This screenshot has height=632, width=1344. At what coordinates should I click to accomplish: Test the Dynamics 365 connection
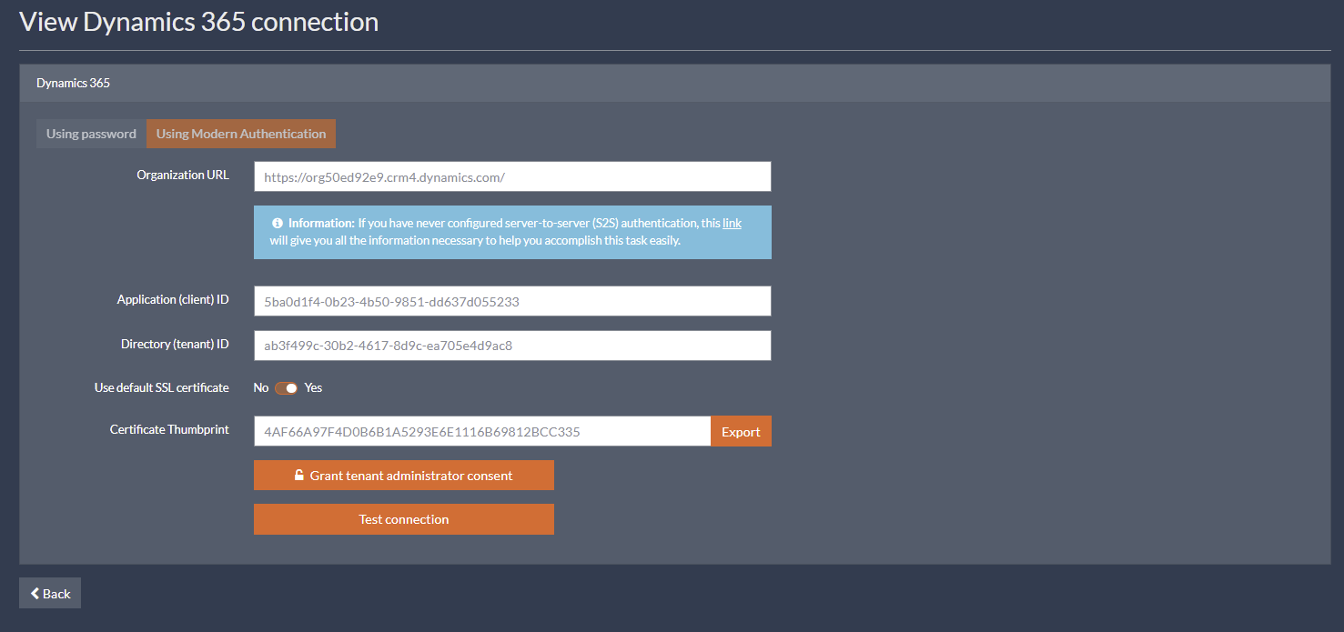404,519
